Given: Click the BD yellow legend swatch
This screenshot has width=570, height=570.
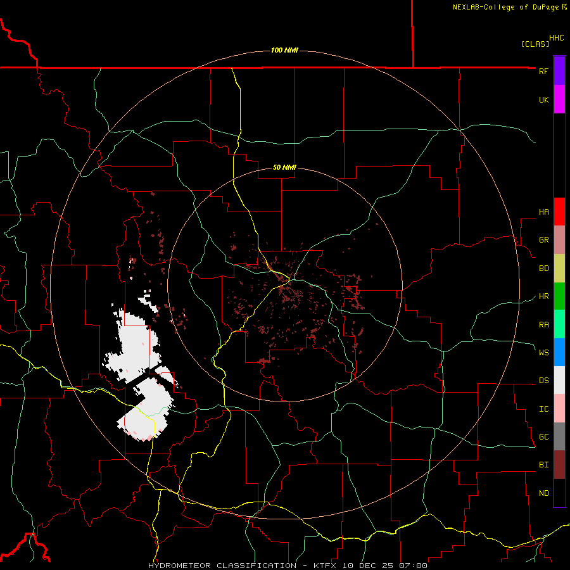Looking at the screenshot, I should click(x=559, y=269).
